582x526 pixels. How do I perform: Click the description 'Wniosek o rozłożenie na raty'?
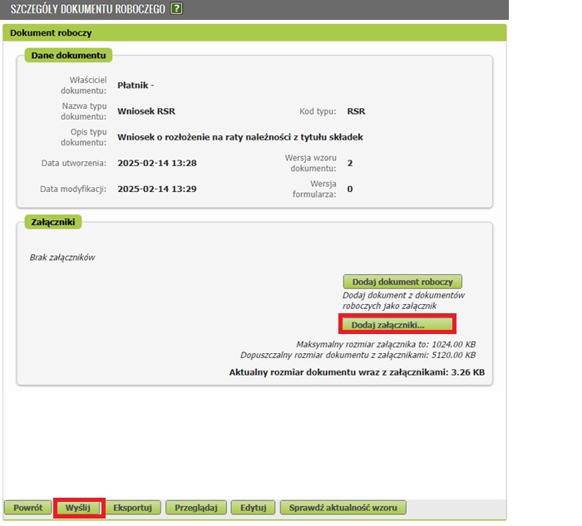coord(240,137)
